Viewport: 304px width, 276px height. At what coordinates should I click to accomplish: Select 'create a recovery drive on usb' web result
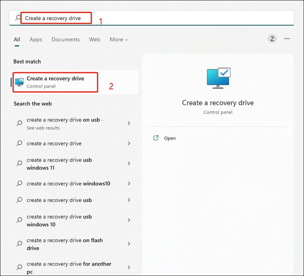(75, 124)
